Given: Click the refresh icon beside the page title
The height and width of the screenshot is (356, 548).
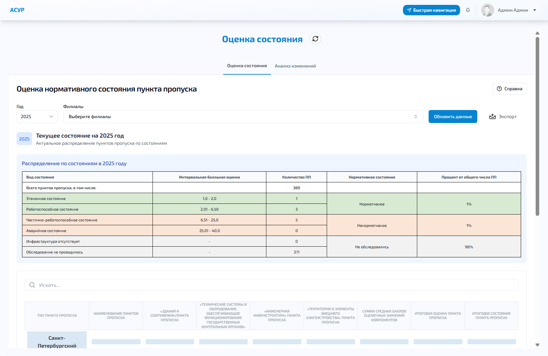Looking at the screenshot, I should (315, 39).
